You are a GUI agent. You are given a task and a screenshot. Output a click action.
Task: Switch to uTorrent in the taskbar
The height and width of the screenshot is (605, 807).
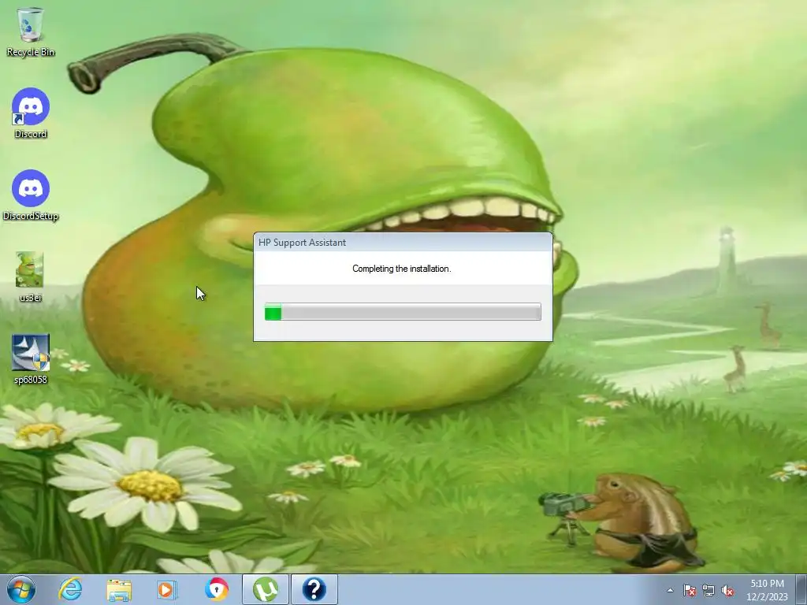(x=265, y=589)
